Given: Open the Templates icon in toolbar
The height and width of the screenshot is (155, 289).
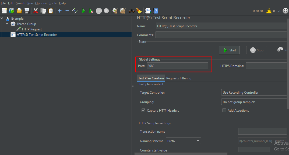Looking at the screenshot, I should 11,11.
